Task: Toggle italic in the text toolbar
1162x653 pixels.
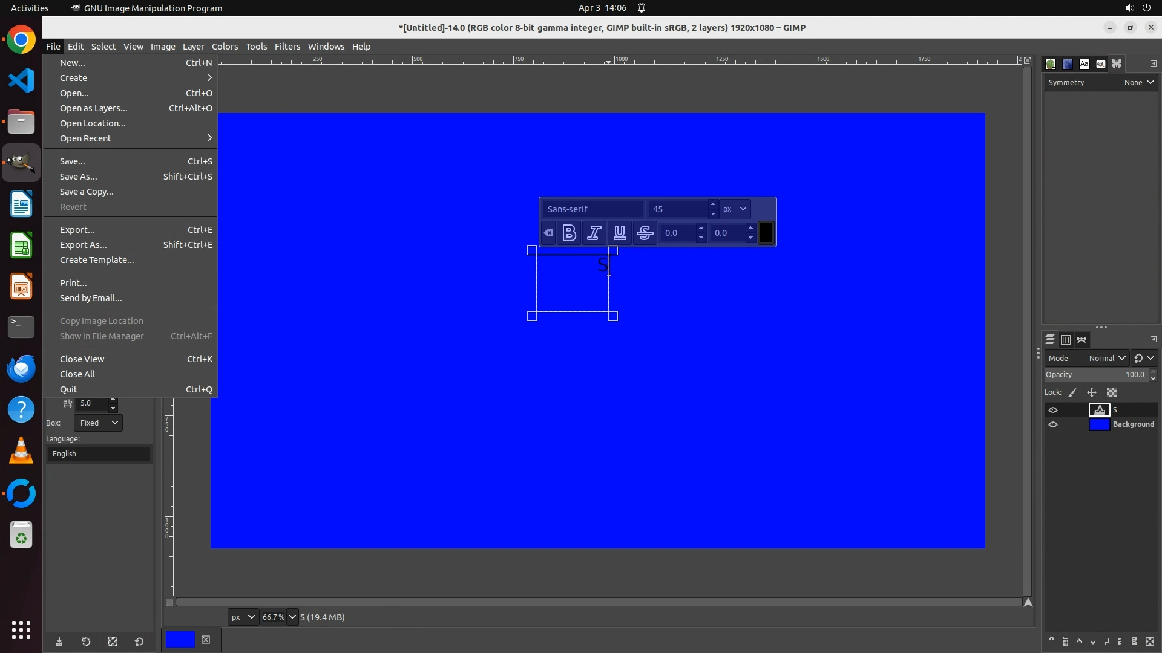Action: pos(594,233)
